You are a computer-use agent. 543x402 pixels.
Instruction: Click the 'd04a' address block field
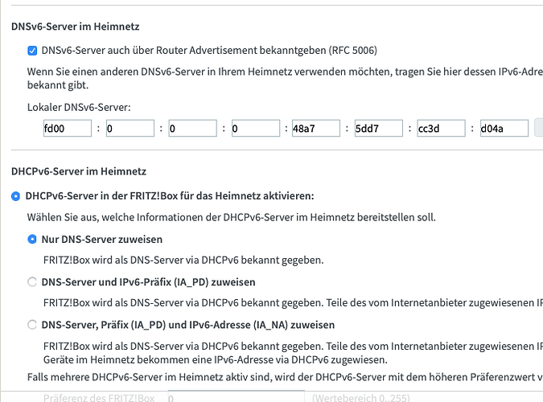[504, 129]
